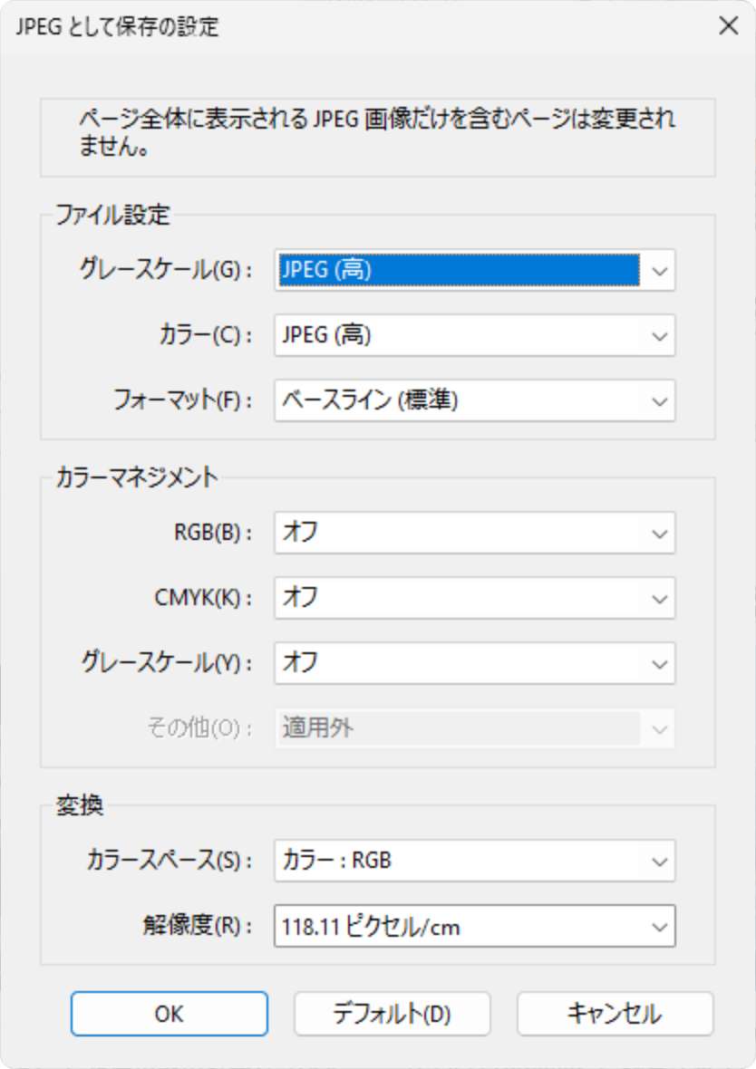Click the 解像度(R) dropdown arrow icon

coord(659,926)
